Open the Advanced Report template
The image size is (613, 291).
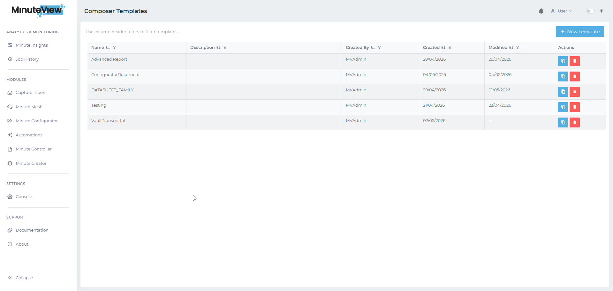tap(109, 59)
